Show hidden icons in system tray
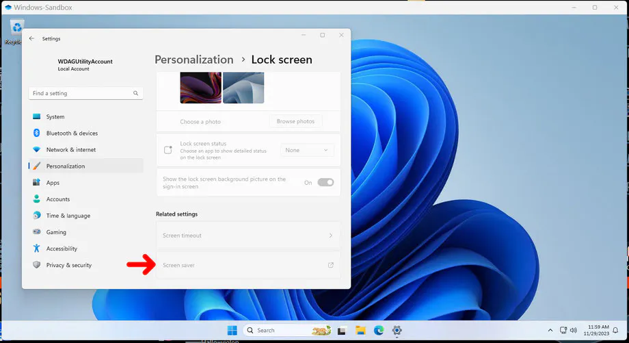This screenshot has height=343, width=629. point(550,330)
